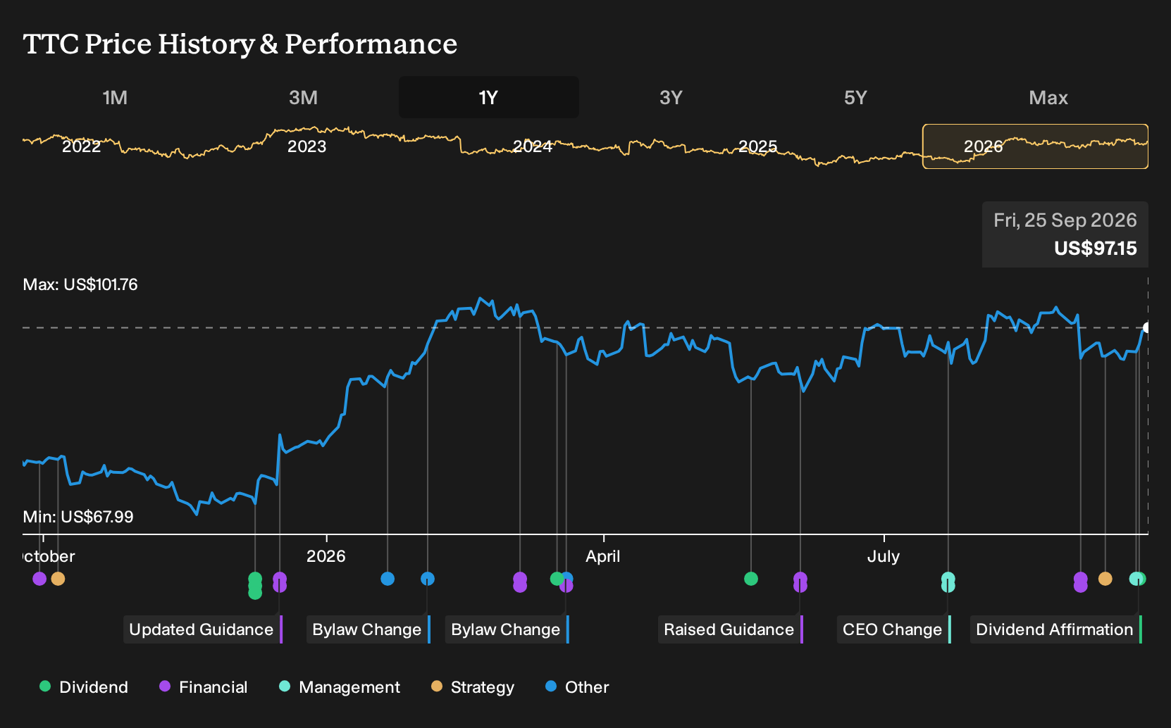
Task: Click the Min: US$67.99 label
Action: point(78,517)
